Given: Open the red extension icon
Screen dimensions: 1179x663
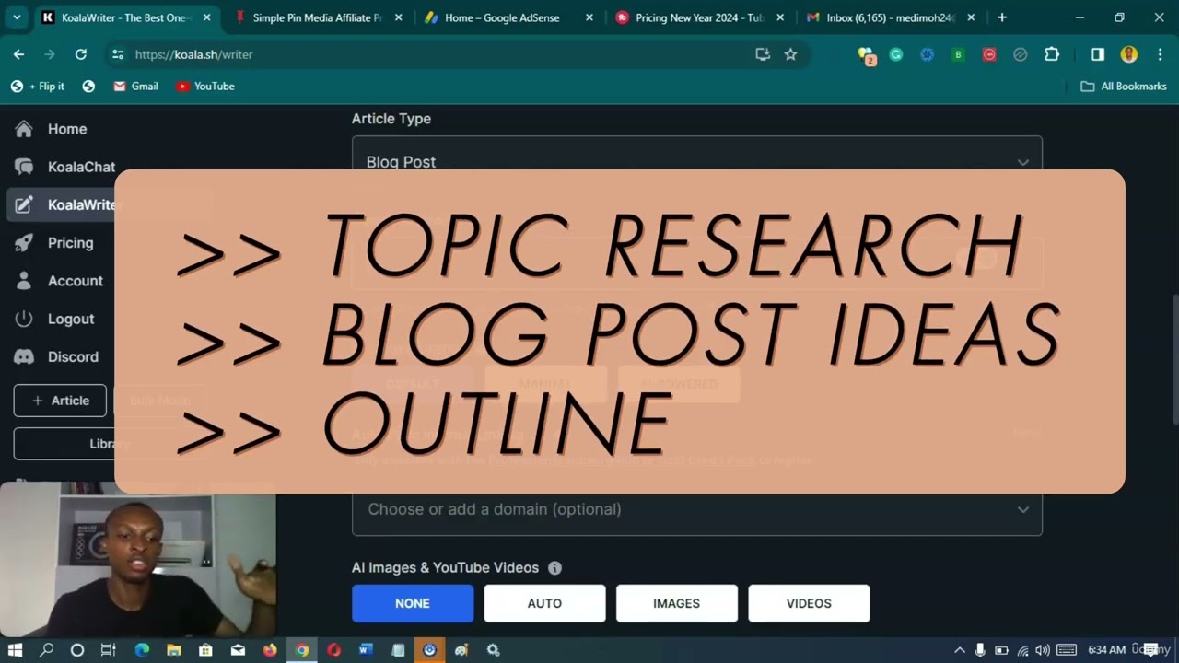Looking at the screenshot, I should click(x=989, y=54).
